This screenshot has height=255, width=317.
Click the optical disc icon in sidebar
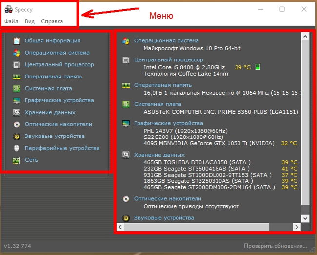coord(17,124)
